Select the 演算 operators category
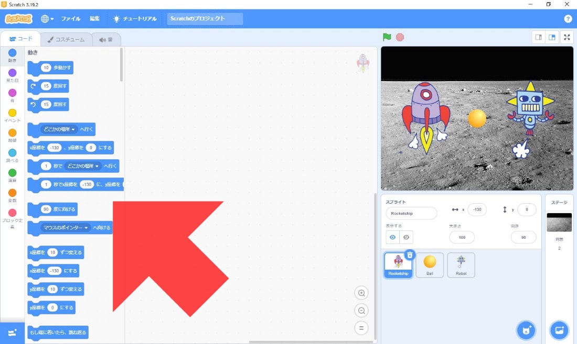Image resolution: width=577 pixels, height=344 pixels. pyautogui.click(x=12, y=175)
